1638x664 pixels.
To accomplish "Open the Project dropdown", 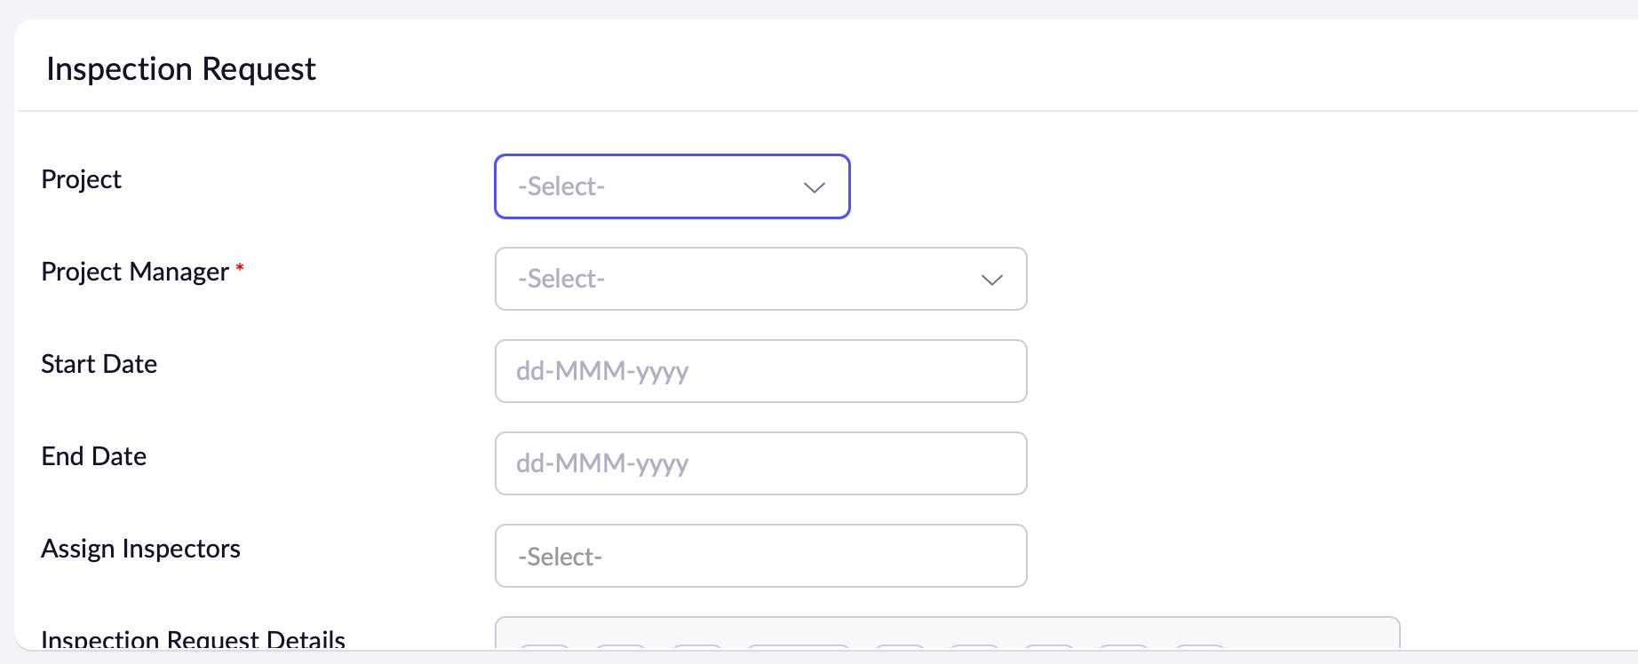I will tap(657, 186).
